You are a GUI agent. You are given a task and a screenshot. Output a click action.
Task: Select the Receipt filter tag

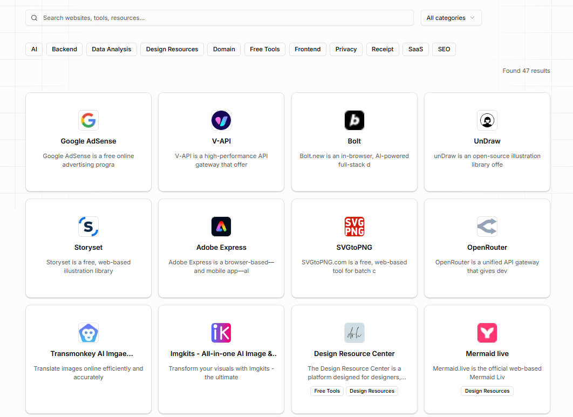(x=383, y=49)
